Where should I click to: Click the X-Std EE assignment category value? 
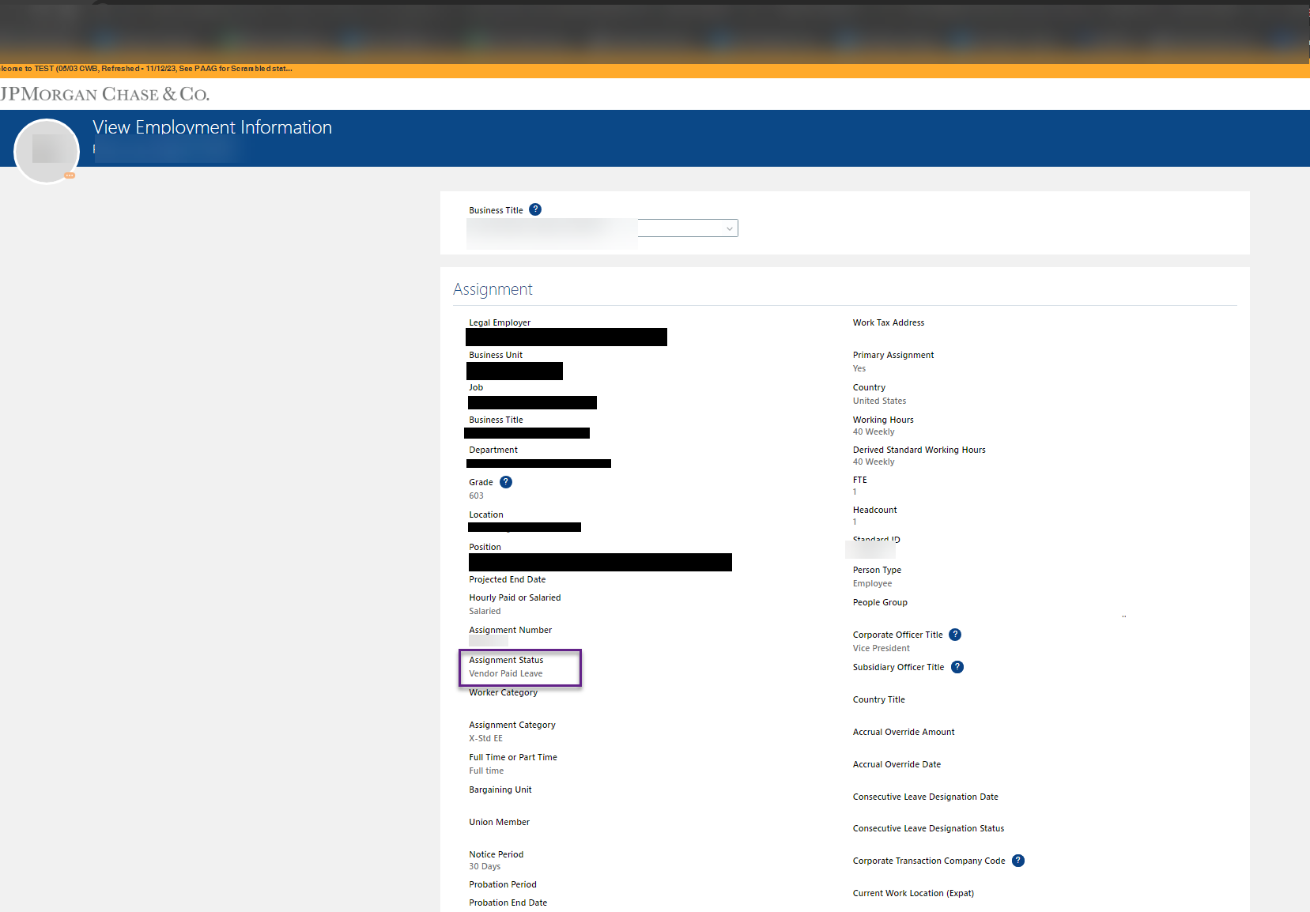point(485,739)
